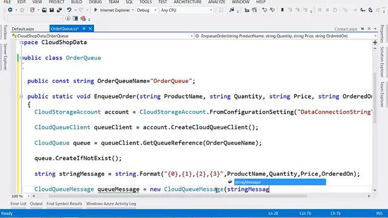
Task: Click the empty search box in second toolbar row
Action: tap(35, 19)
